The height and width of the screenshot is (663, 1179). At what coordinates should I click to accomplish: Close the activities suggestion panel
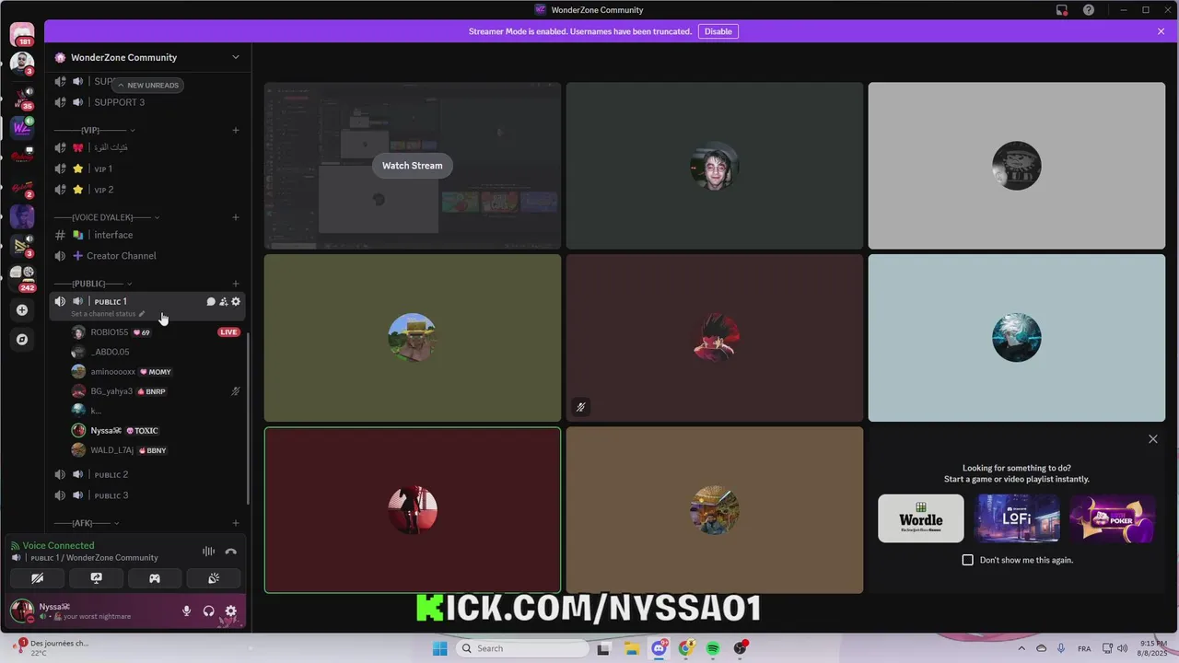click(x=1153, y=439)
